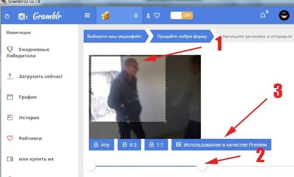Image resolution: width=294 pixels, height=177 pixels.
Task: Click the trophy icon in sidebar
Action: click(x=10, y=49)
